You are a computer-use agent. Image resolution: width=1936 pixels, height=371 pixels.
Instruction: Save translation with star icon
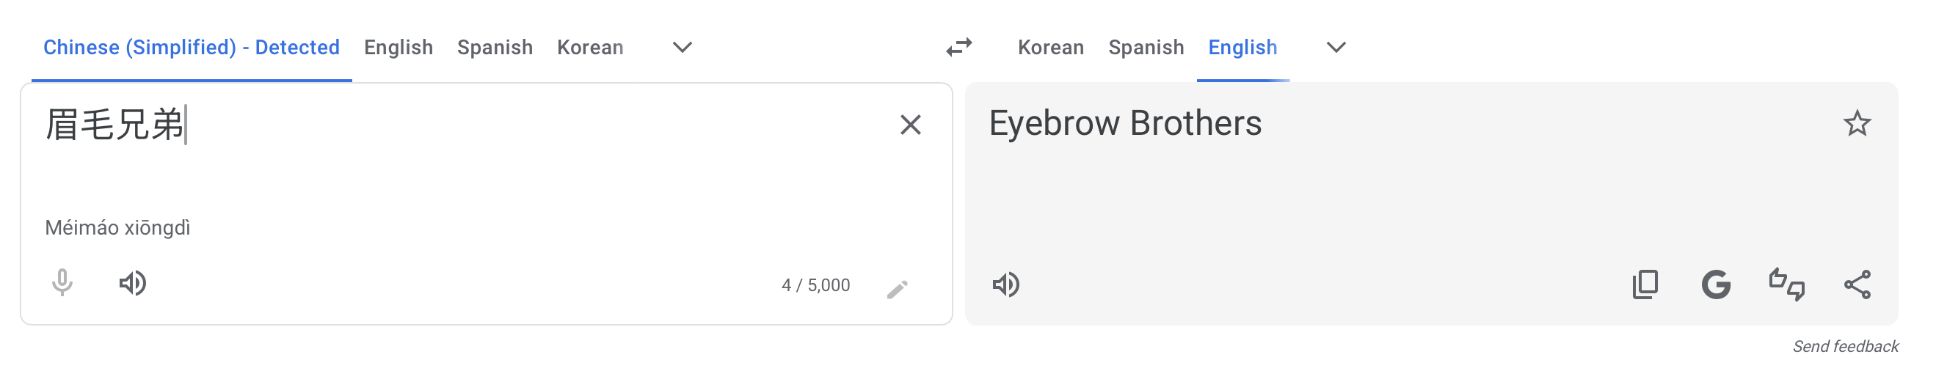pyautogui.click(x=1857, y=123)
